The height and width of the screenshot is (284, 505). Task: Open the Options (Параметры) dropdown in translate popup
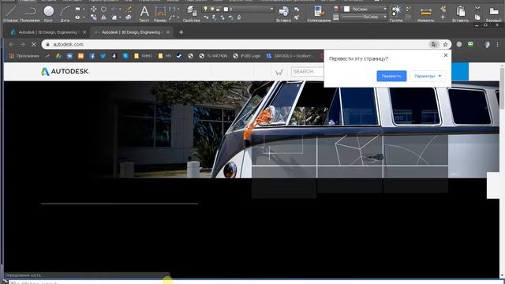click(x=428, y=77)
